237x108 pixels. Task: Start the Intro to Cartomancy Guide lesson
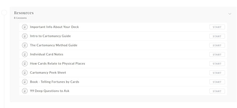pos(217,36)
